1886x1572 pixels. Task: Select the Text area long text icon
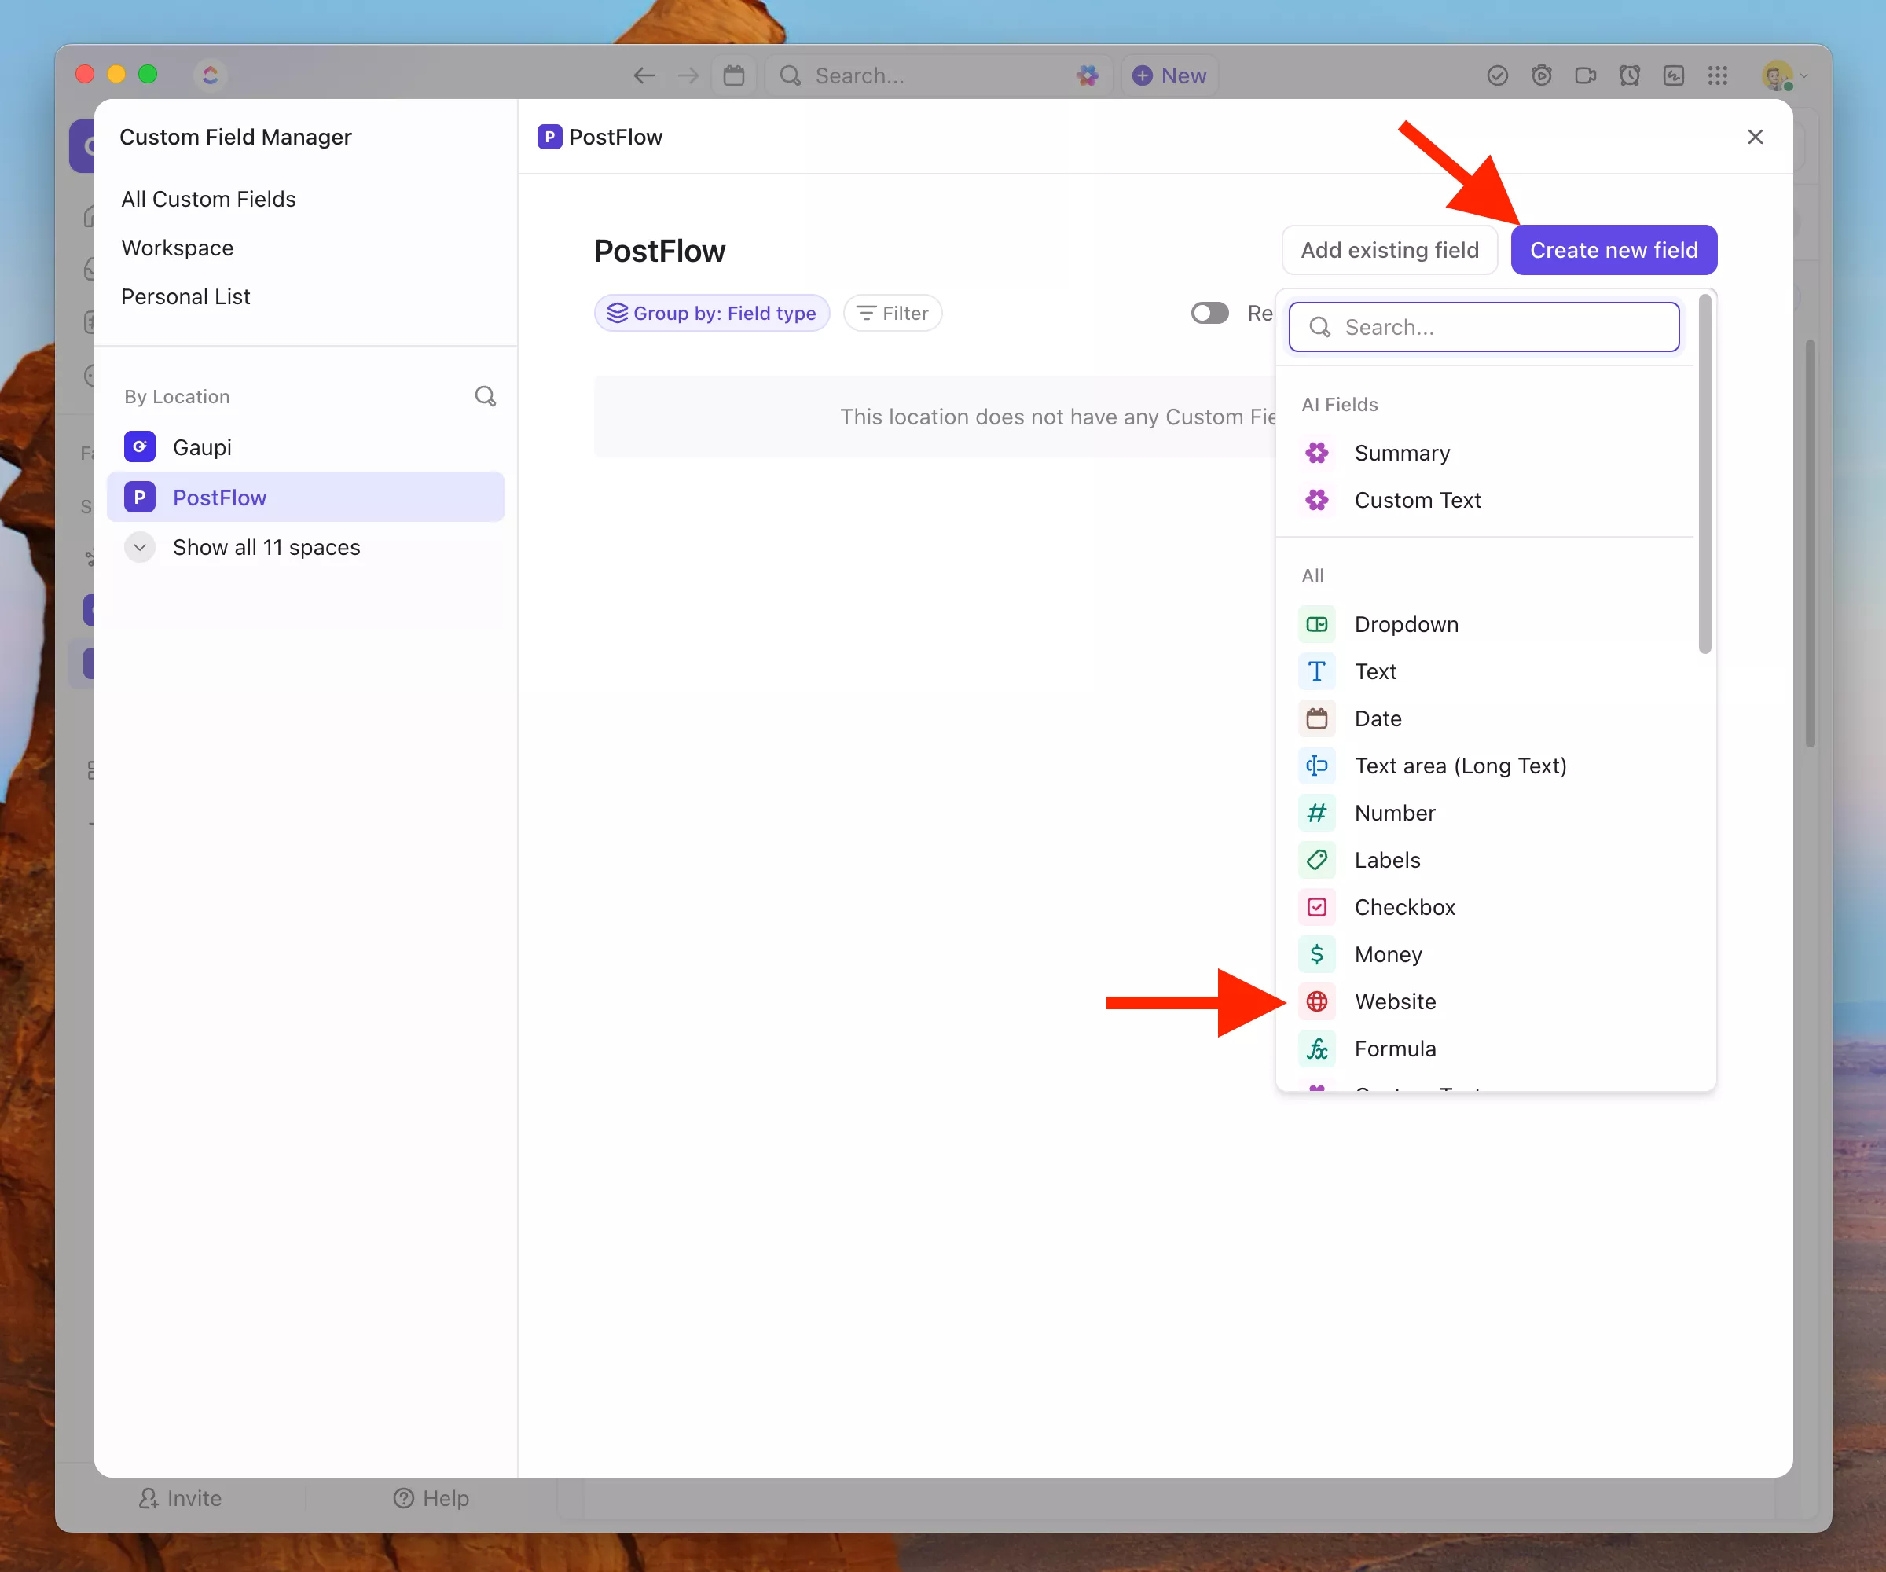1316,766
